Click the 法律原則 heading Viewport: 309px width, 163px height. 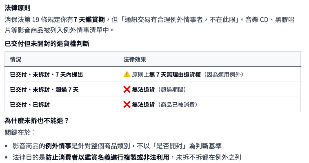[17, 8]
